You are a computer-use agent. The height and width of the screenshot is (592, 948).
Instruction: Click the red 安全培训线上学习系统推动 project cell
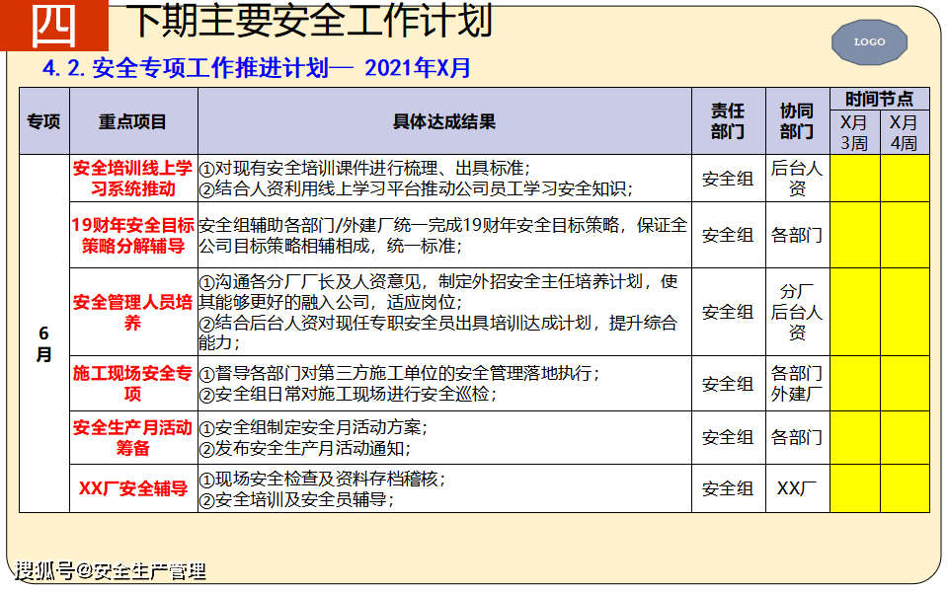[133, 179]
